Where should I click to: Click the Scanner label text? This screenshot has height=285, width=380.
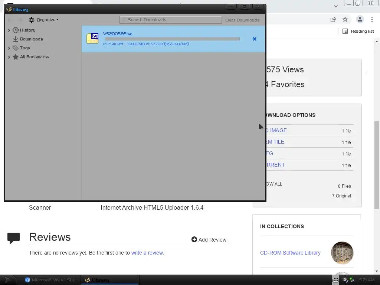(x=40, y=208)
